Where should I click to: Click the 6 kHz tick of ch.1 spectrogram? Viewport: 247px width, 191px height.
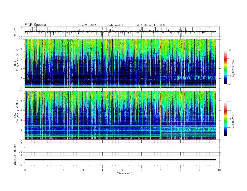22,59
